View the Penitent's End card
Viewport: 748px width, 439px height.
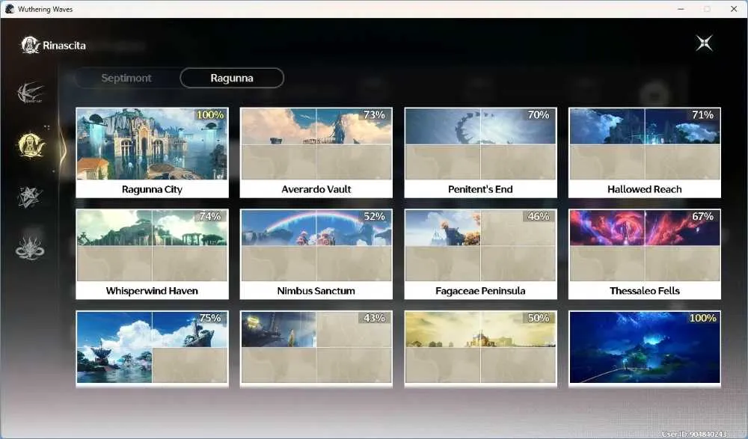click(480, 153)
